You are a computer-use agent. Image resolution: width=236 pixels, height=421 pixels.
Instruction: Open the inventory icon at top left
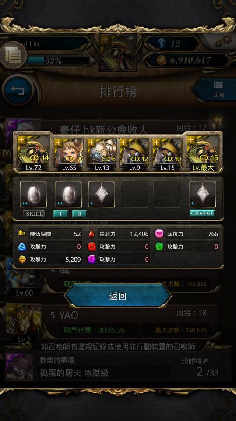click(x=13, y=55)
